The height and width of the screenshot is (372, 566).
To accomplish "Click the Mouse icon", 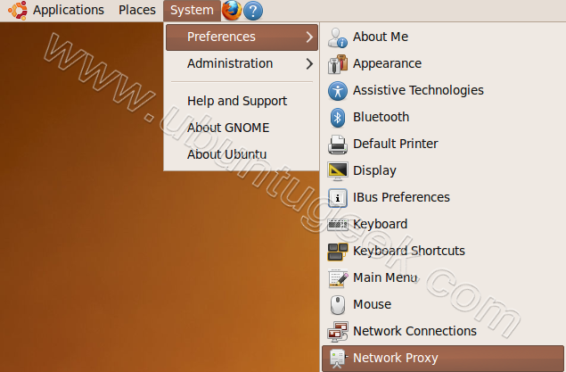I will [x=338, y=305].
